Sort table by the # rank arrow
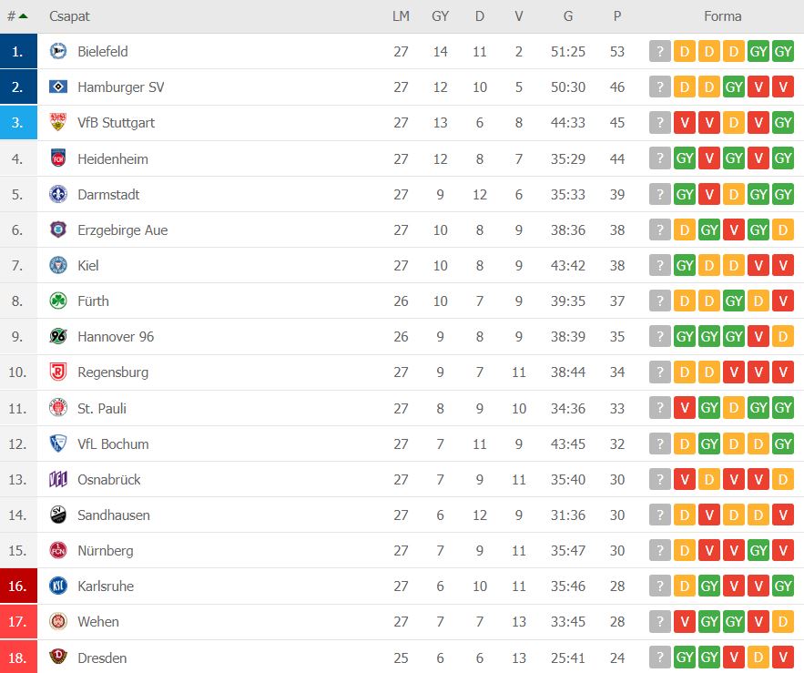The image size is (804, 673). pos(17,16)
